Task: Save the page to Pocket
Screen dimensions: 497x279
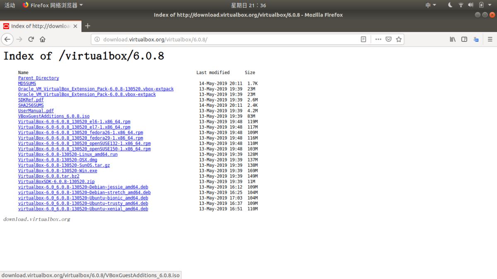Action: click(x=388, y=39)
